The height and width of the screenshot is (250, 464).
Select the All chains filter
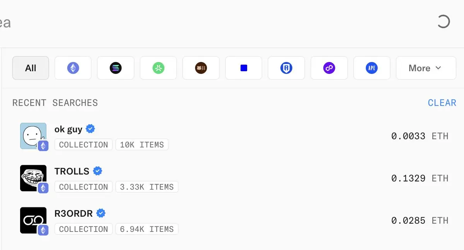point(31,68)
